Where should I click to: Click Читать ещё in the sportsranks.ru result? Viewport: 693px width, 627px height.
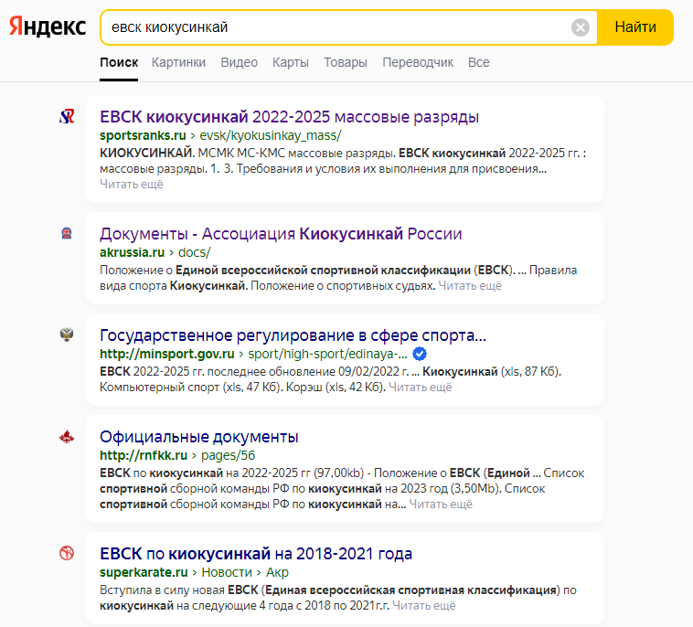132,185
